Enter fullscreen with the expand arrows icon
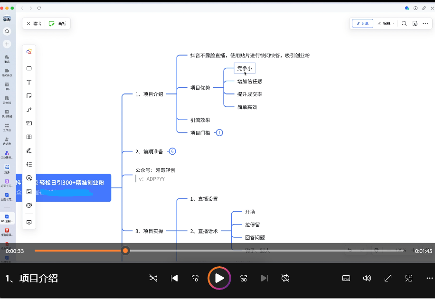The image size is (435, 299). tap(388, 278)
